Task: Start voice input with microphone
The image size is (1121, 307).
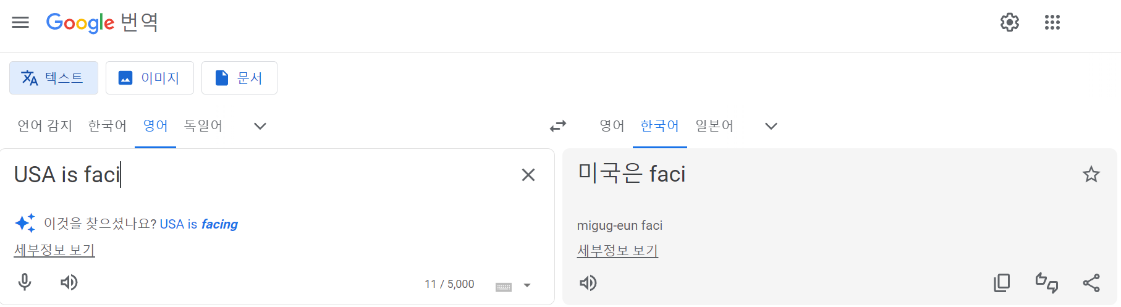Action: point(25,282)
